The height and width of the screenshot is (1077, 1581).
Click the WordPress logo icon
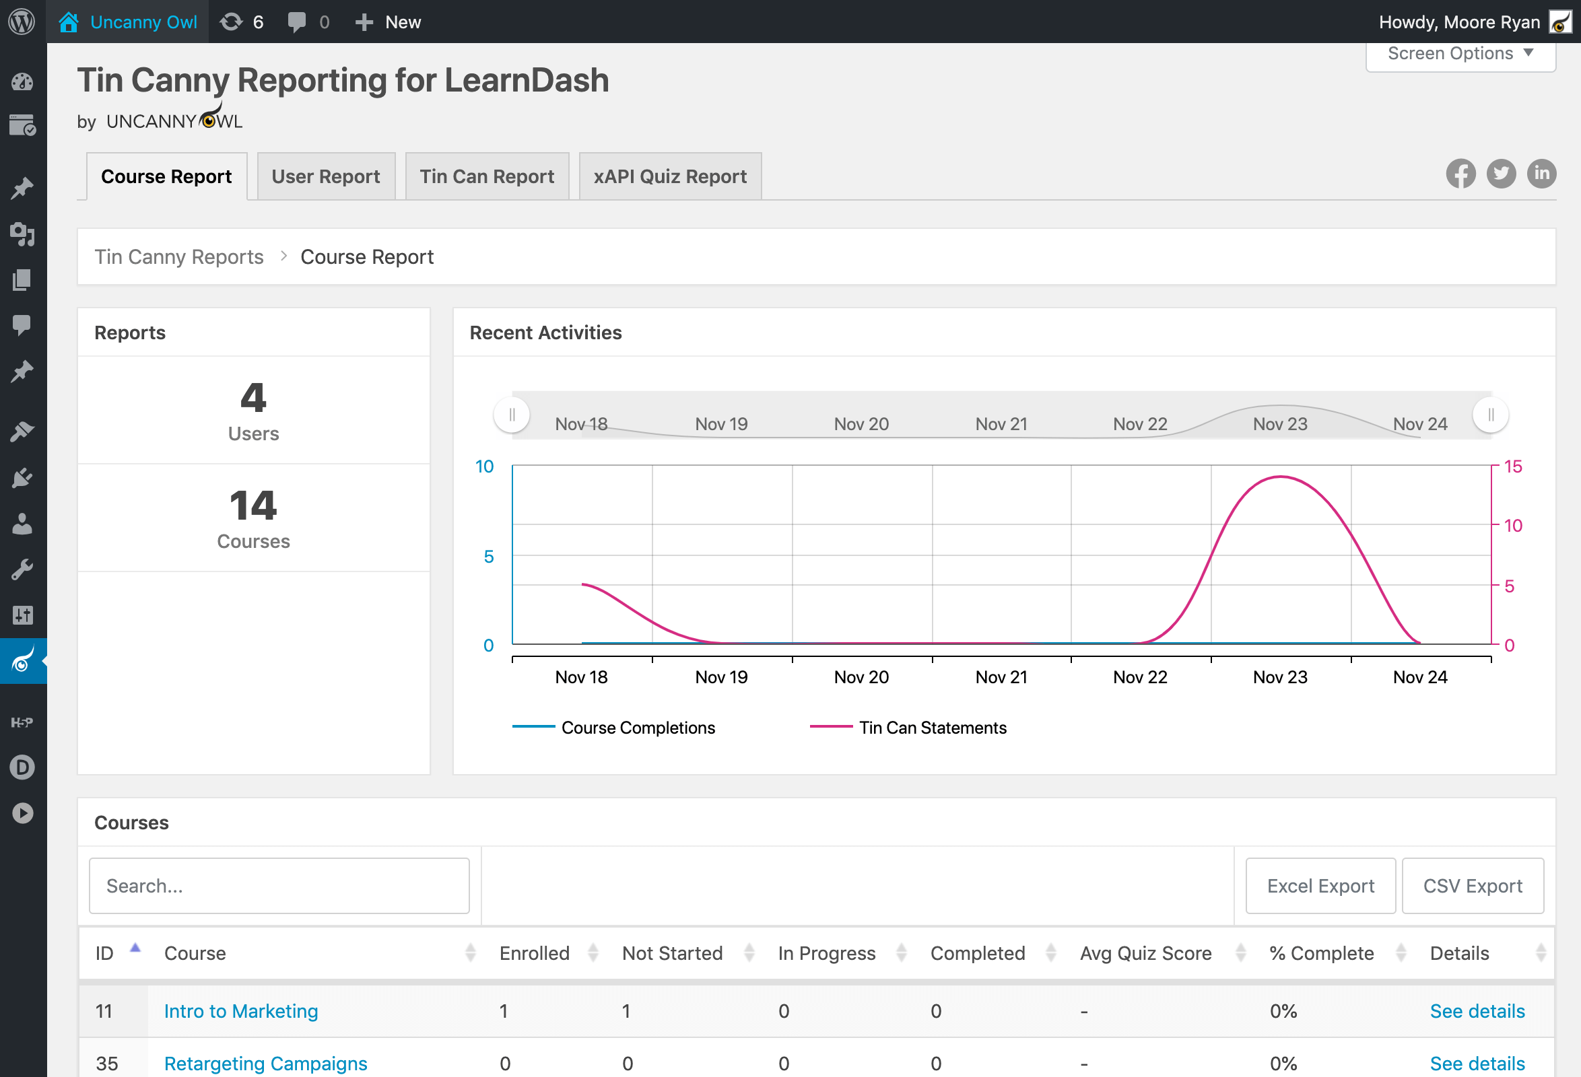coord(22,22)
